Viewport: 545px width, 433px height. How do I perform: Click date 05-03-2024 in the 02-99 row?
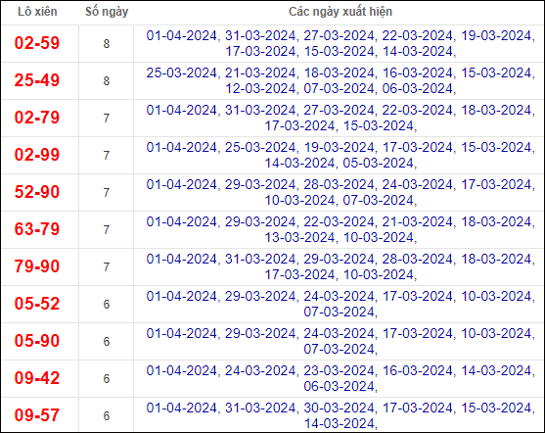[378, 164]
